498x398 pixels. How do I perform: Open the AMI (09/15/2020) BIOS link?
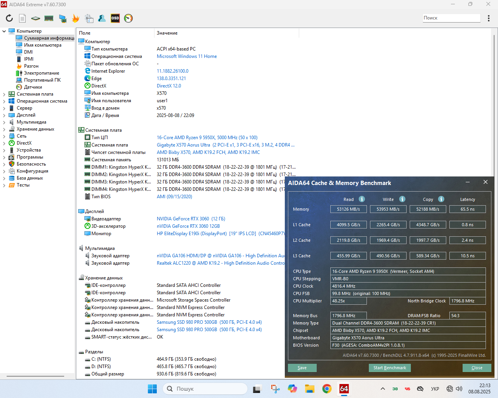[174, 197]
